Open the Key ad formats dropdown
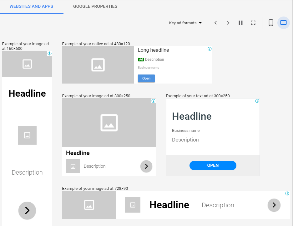This screenshot has width=293, height=226. pos(185,23)
